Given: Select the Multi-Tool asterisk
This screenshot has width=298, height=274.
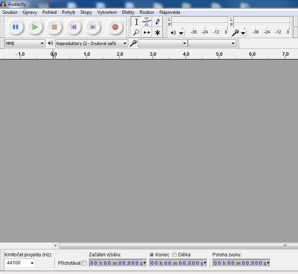Looking at the screenshot, I should pyautogui.click(x=157, y=32).
